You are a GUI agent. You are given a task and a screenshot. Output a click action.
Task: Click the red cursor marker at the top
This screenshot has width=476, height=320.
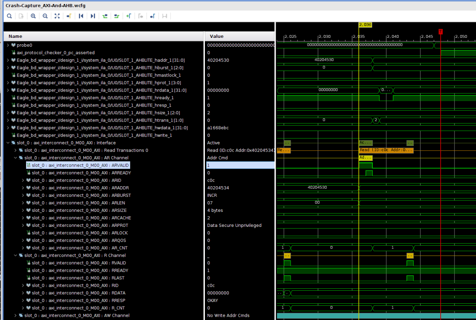(441, 31)
